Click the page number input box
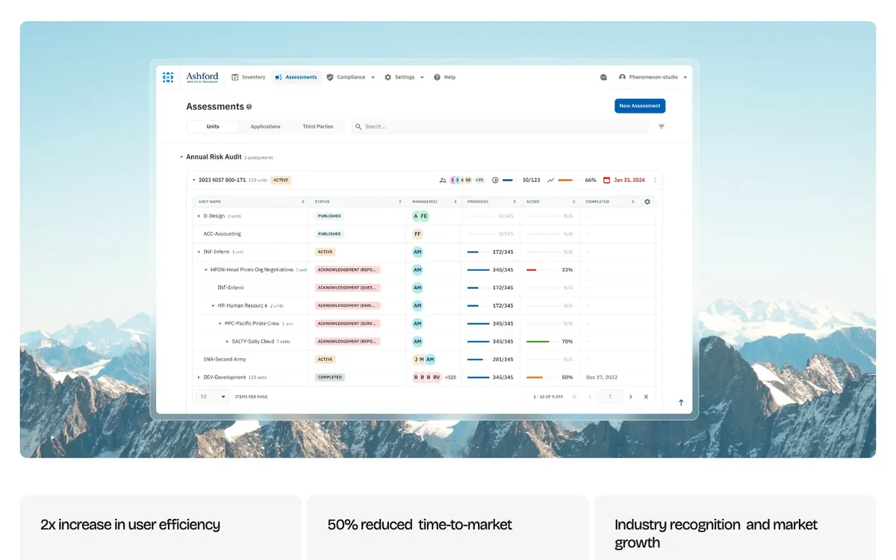 point(610,396)
